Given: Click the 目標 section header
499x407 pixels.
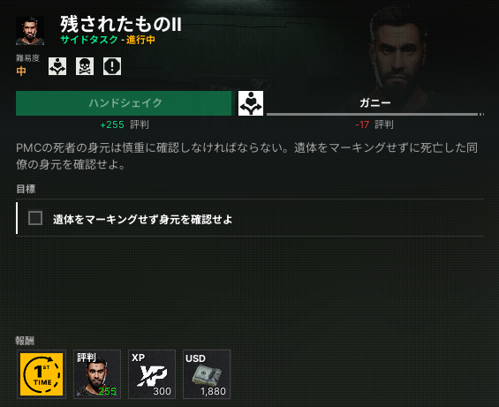Looking at the screenshot, I should click(x=26, y=189).
